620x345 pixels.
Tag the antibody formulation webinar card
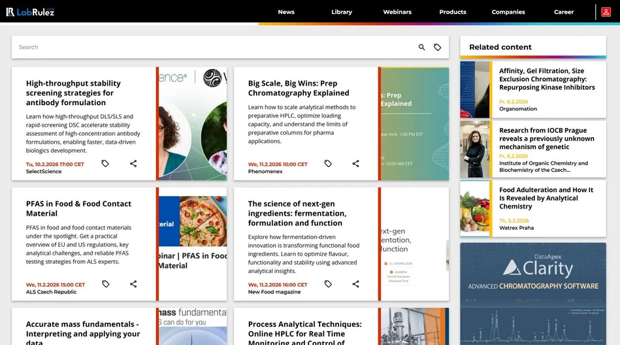[105, 163]
